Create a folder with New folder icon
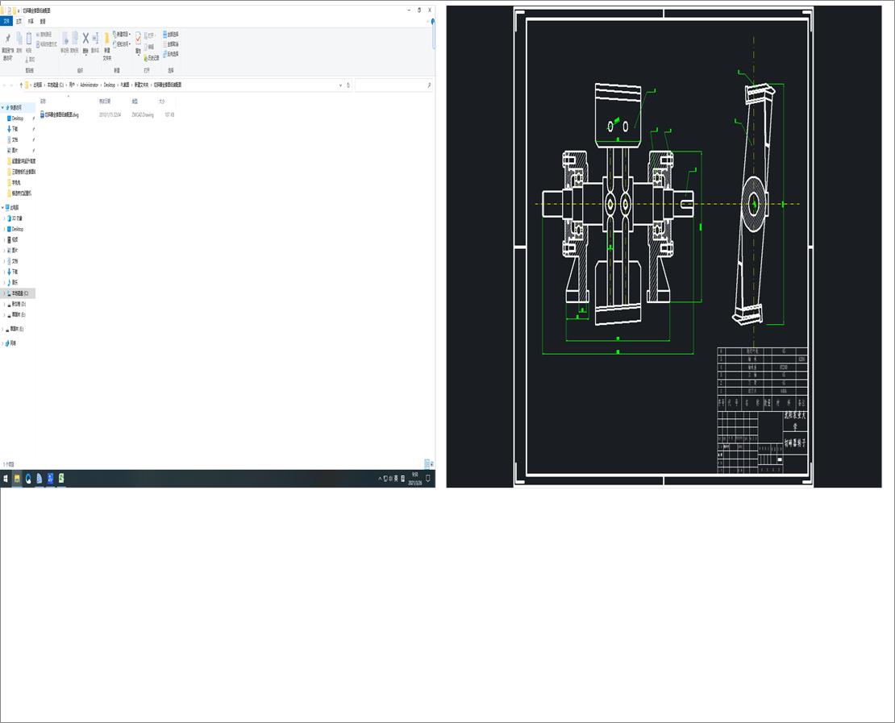Image resolution: width=895 pixels, height=723 pixels. (106, 39)
